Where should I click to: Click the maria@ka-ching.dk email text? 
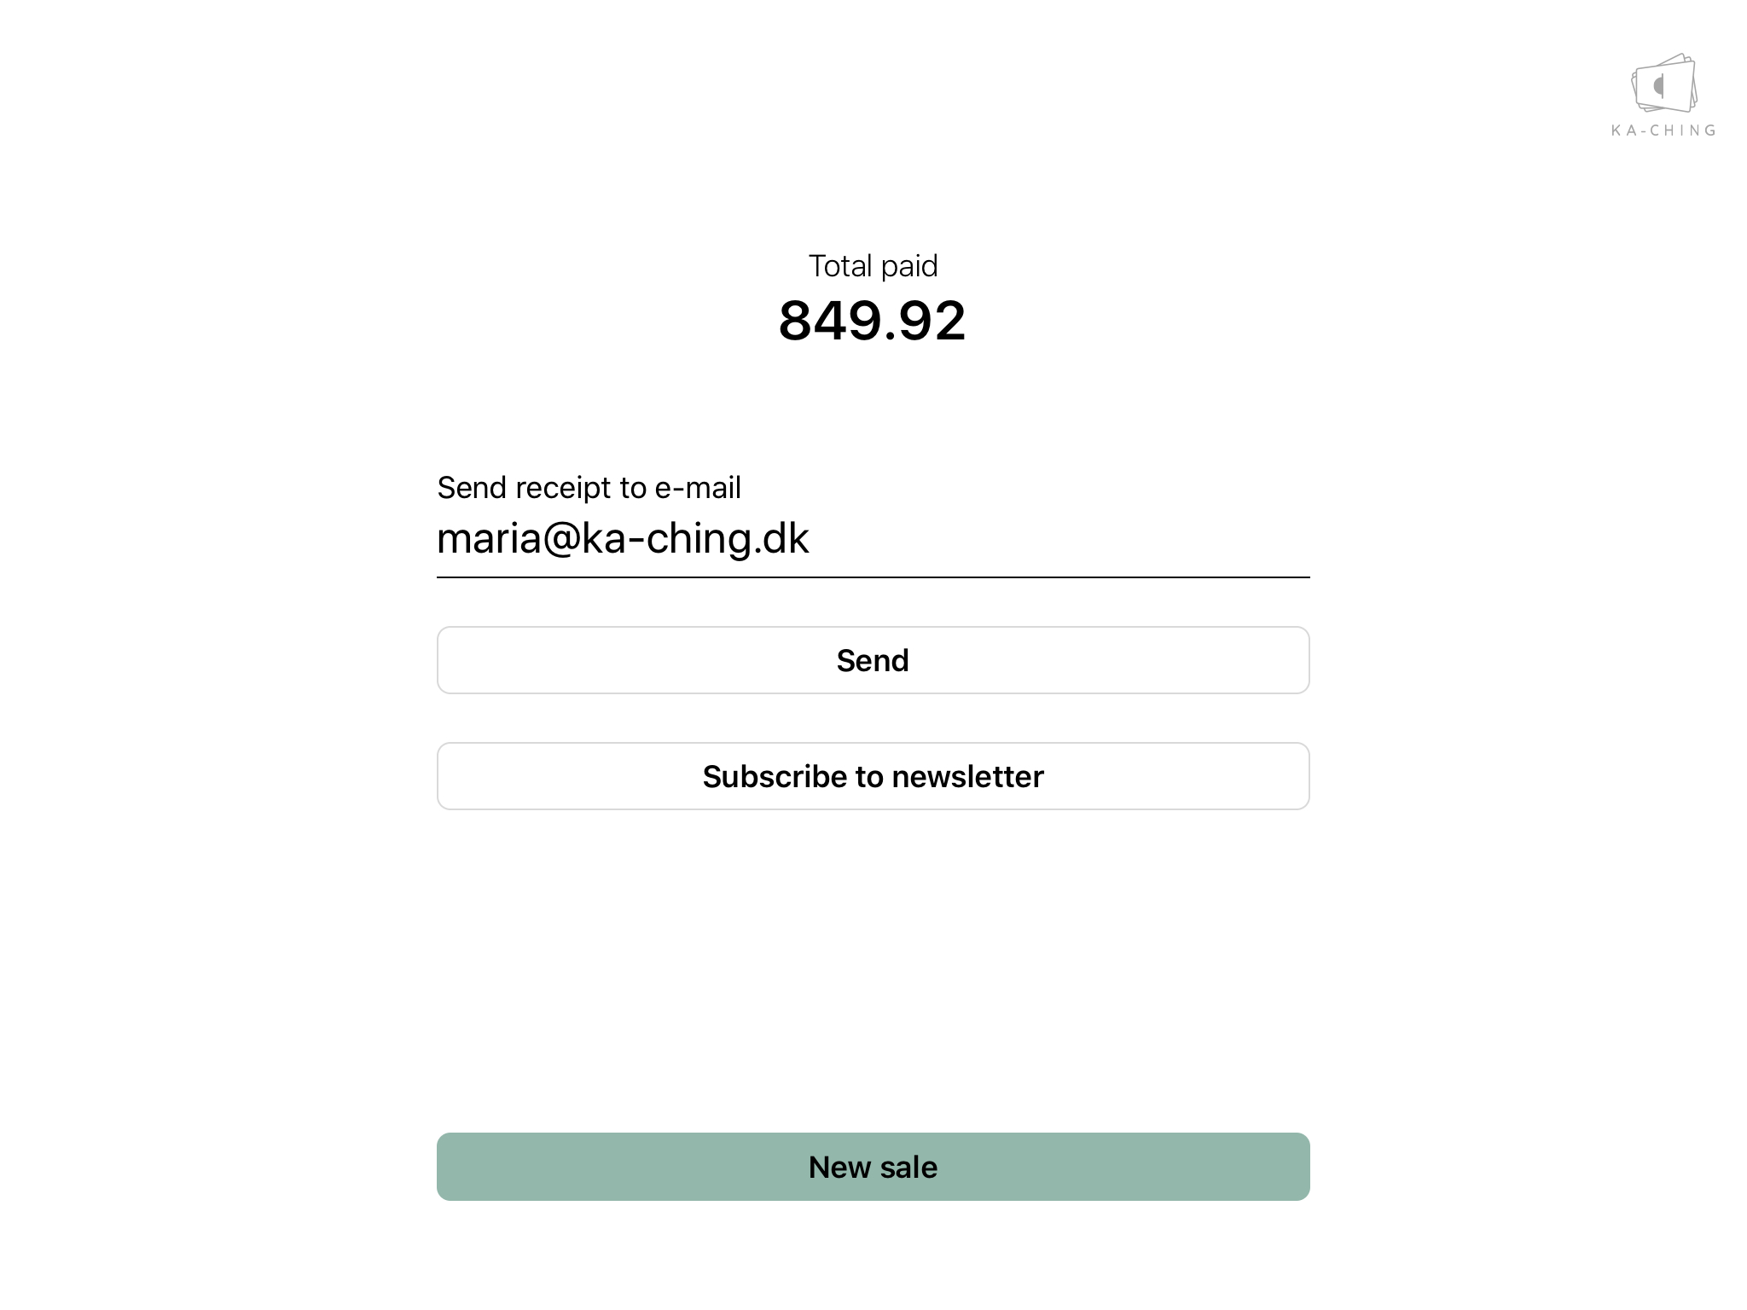pyautogui.click(x=622, y=539)
